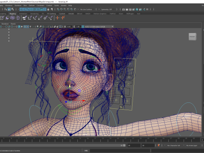Screen dimensions: 204x153
Task: Enable the first magnet snap-to-grid icon
Action: tap(58, 9)
